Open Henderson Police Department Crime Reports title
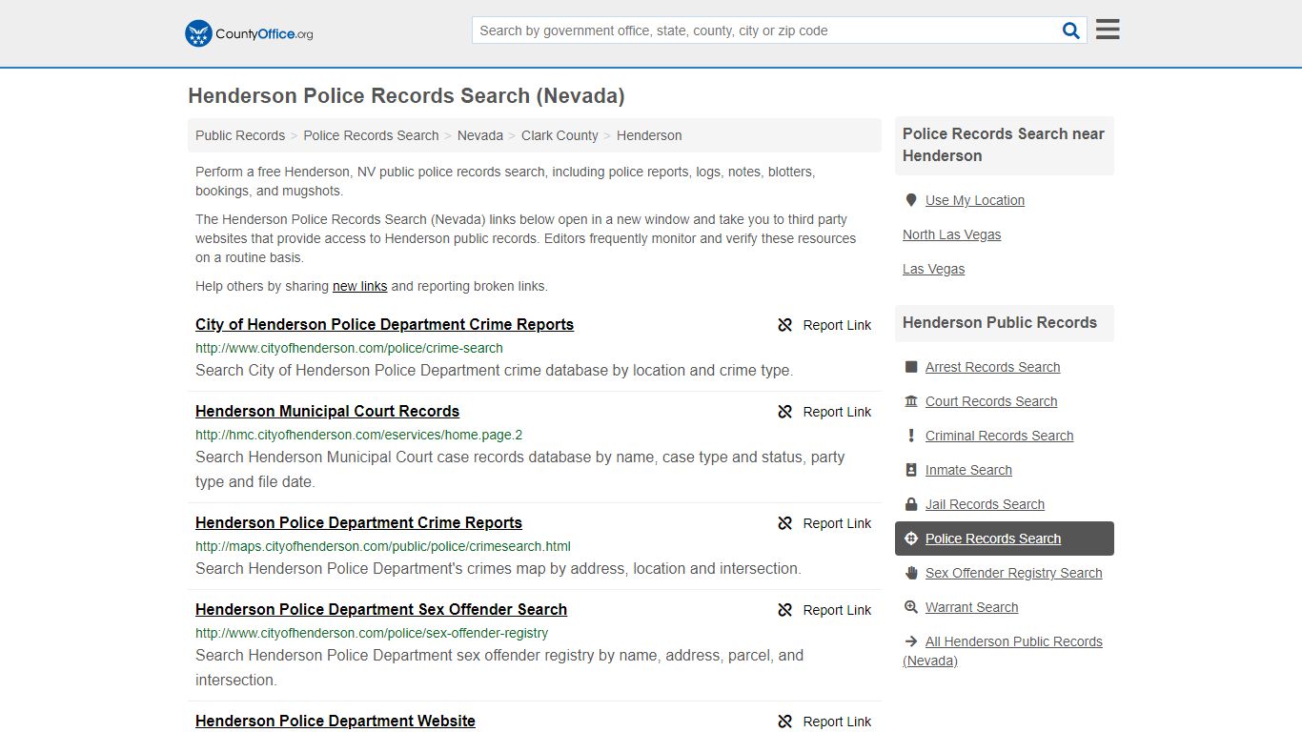The image size is (1302, 732). (x=358, y=522)
